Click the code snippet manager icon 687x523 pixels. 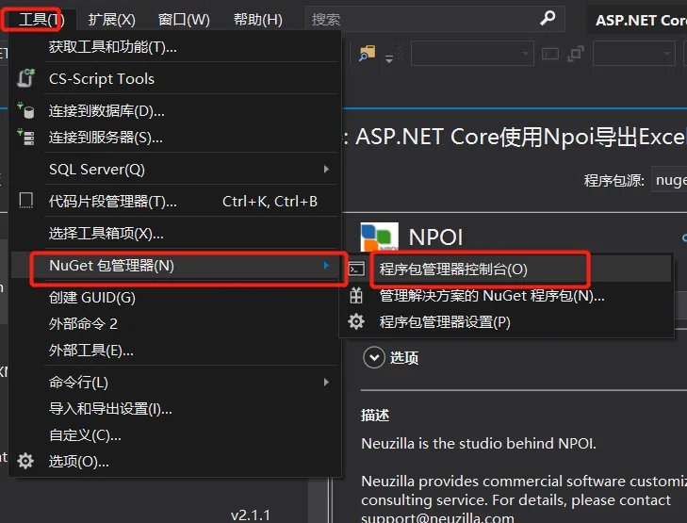(x=25, y=201)
